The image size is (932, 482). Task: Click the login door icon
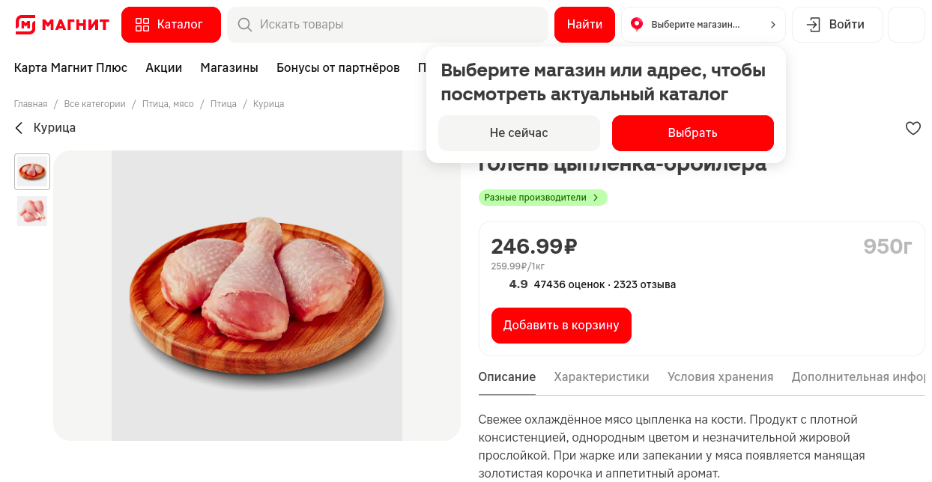813,25
